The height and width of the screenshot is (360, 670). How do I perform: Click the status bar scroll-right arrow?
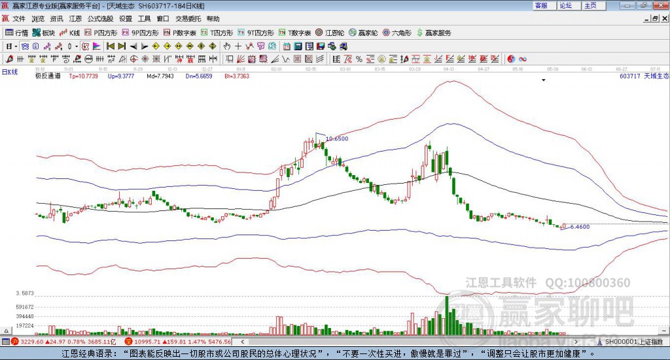click(576, 342)
